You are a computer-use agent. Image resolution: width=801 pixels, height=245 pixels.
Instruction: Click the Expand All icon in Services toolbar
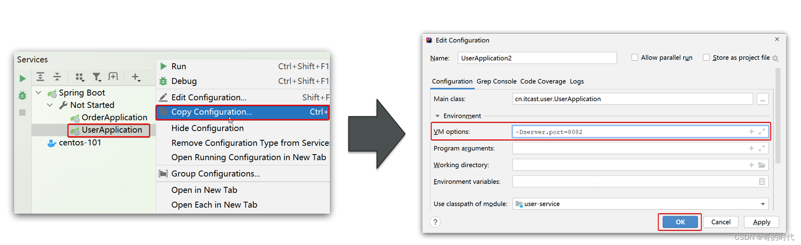click(x=40, y=77)
